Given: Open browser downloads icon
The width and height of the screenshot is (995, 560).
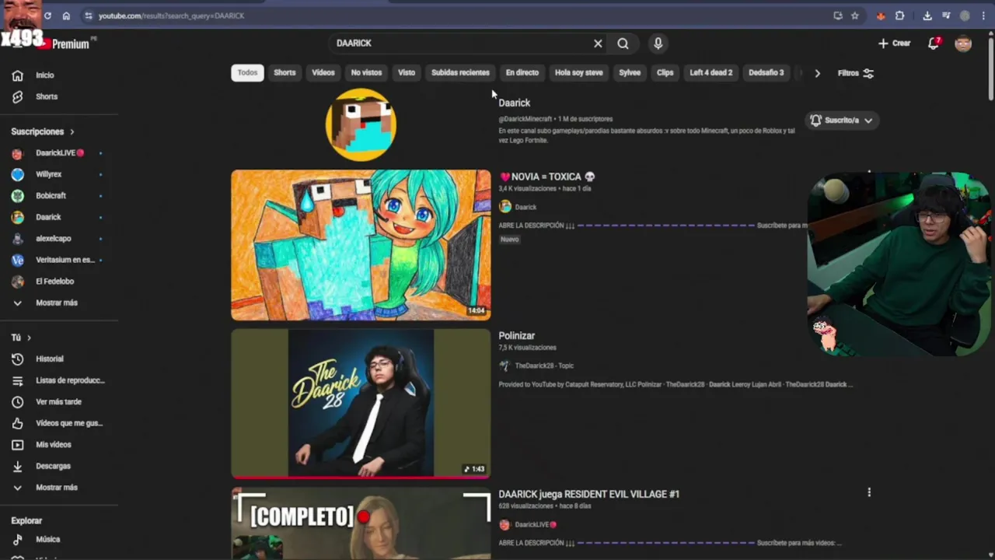Looking at the screenshot, I should coord(927,16).
